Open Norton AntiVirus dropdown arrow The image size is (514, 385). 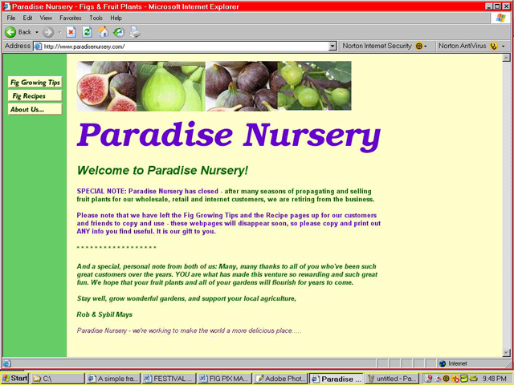(x=504, y=47)
